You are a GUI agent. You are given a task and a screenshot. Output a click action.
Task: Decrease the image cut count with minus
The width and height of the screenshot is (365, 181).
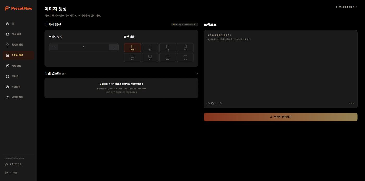click(x=54, y=47)
